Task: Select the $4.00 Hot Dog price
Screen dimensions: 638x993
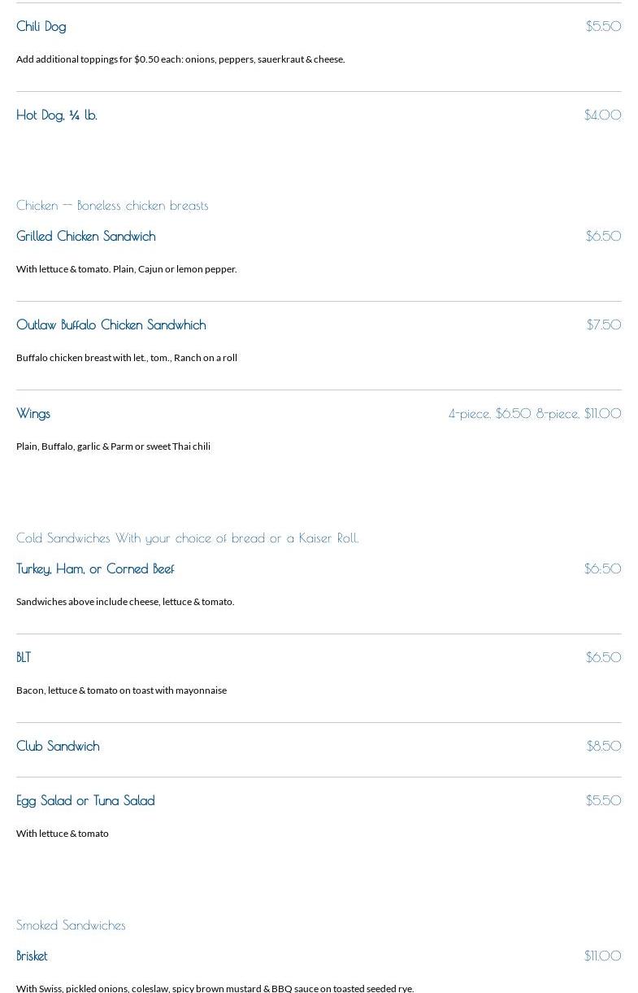Action: click(x=602, y=115)
